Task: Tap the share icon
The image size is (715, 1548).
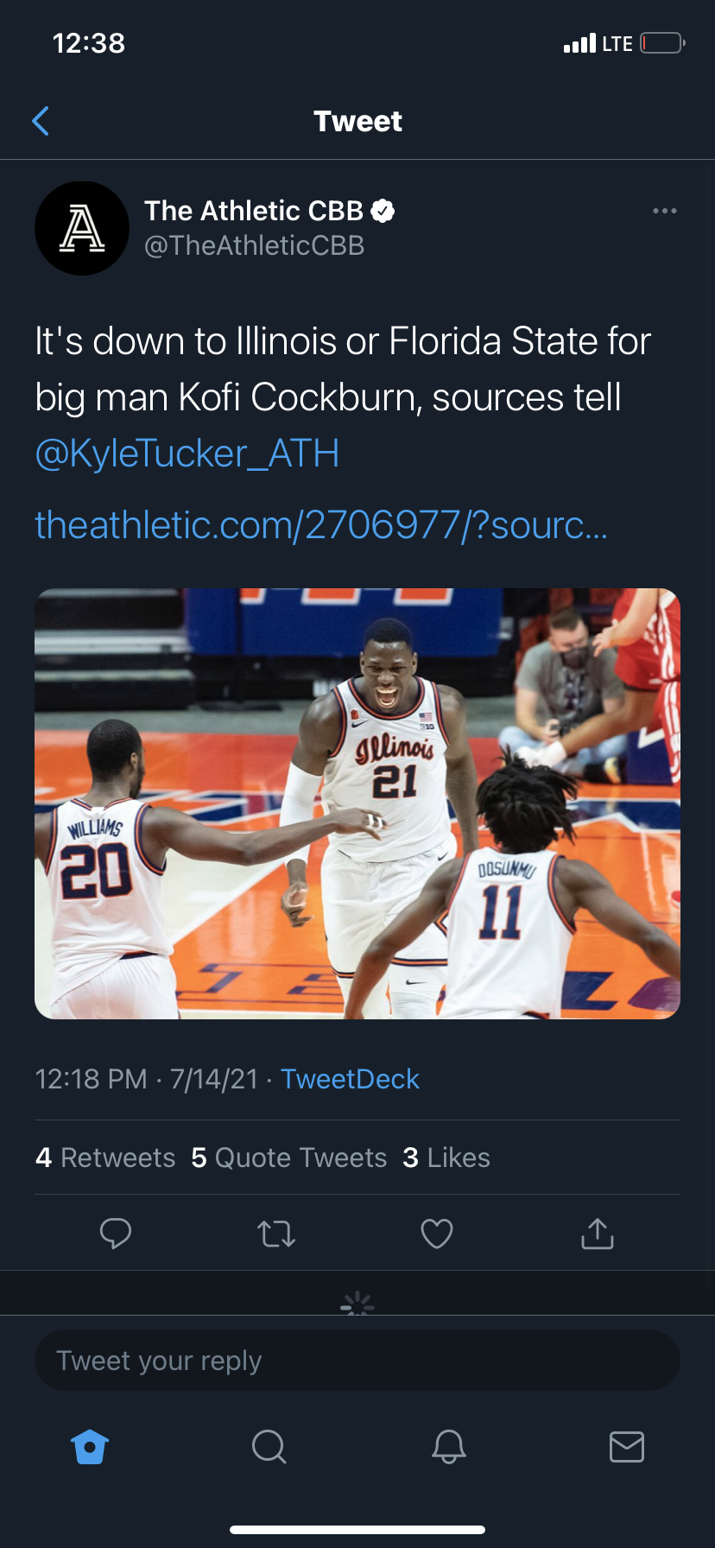Action: point(597,1234)
